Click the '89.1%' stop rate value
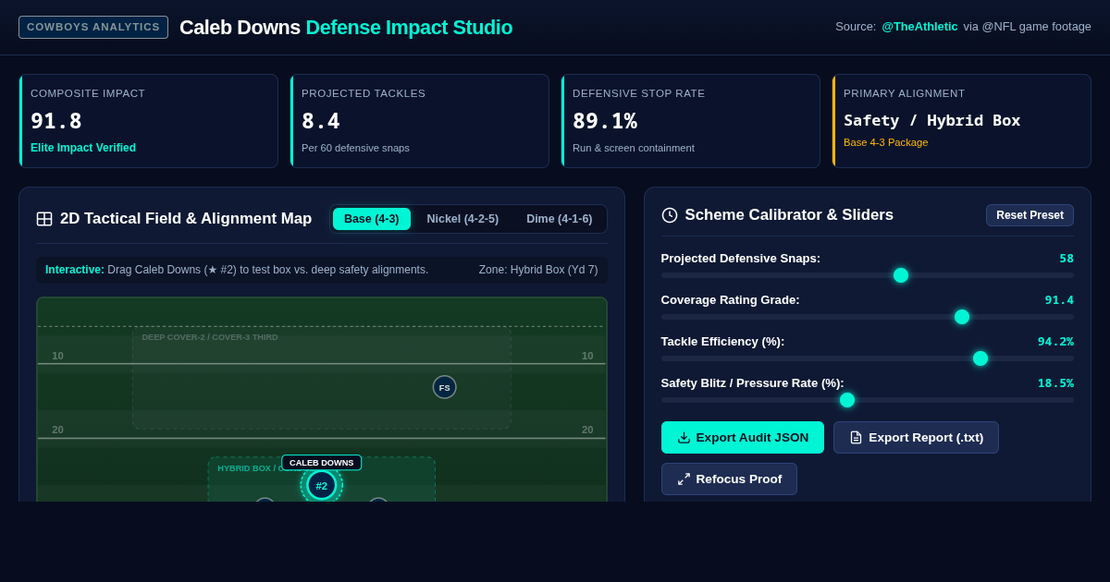This screenshot has height=582, width=1110. [x=605, y=121]
